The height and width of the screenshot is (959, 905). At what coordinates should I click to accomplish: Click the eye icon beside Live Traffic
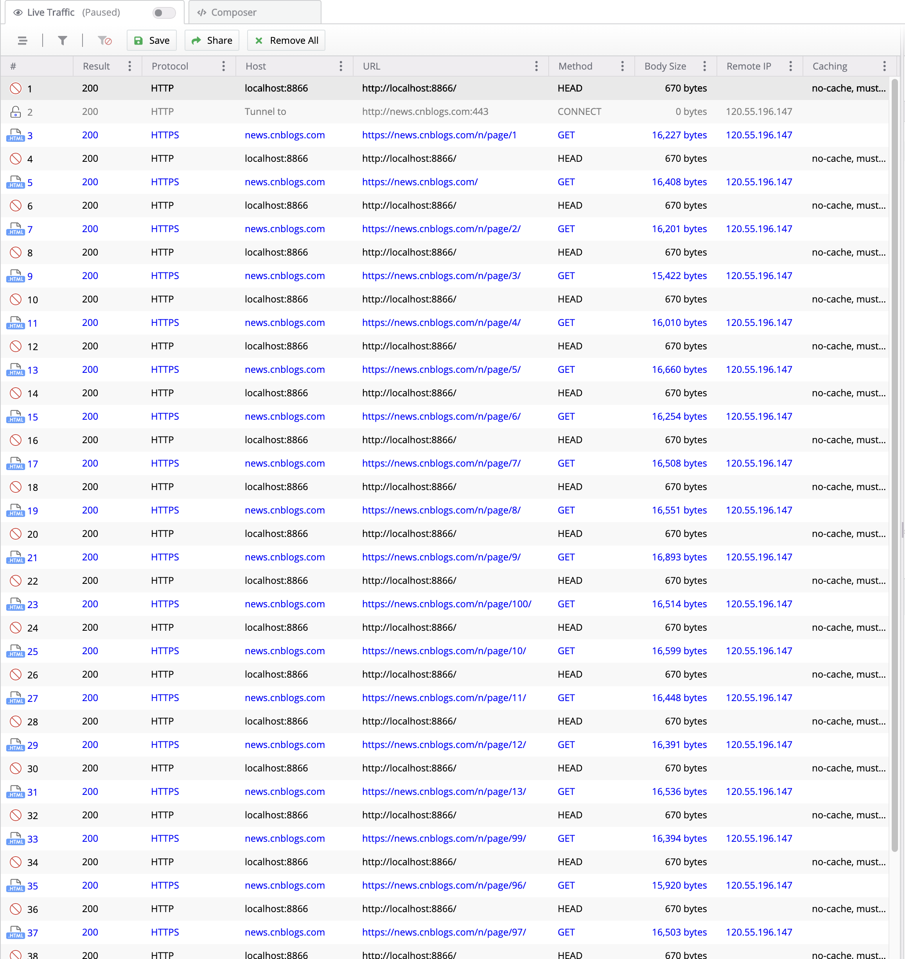pyautogui.click(x=17, y=12)
